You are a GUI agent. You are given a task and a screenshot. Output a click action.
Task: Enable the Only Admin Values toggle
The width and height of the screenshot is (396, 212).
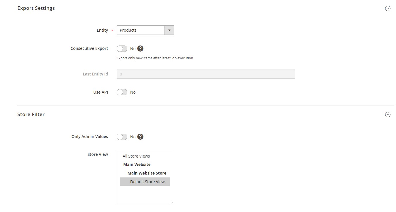(122, 137)
